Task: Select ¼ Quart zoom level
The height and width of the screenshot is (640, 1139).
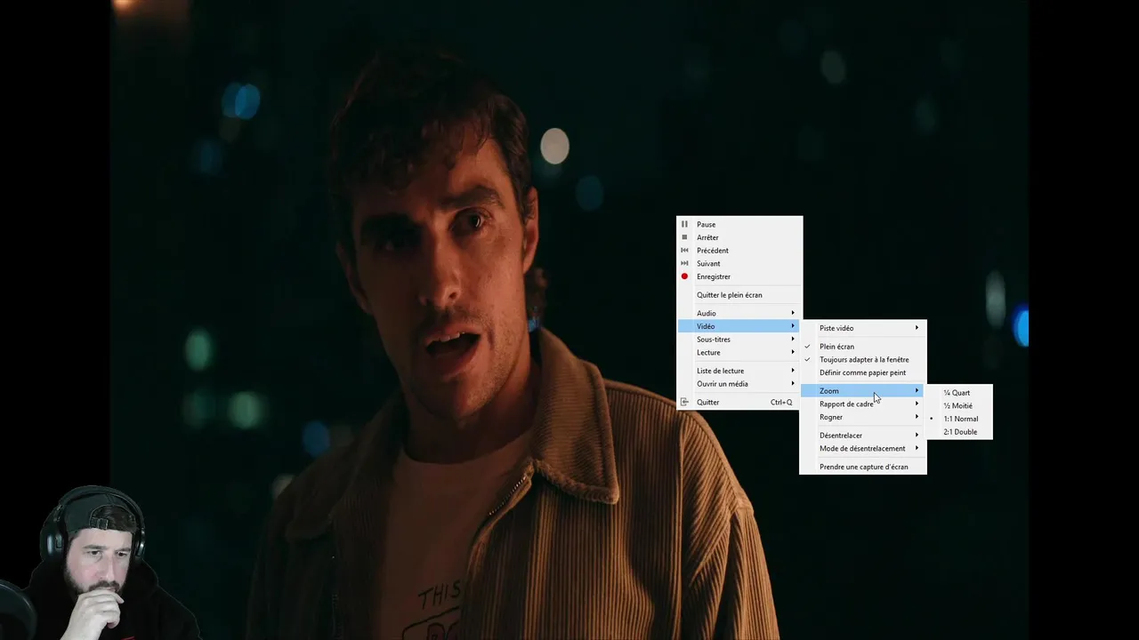Action: point(958,393)
